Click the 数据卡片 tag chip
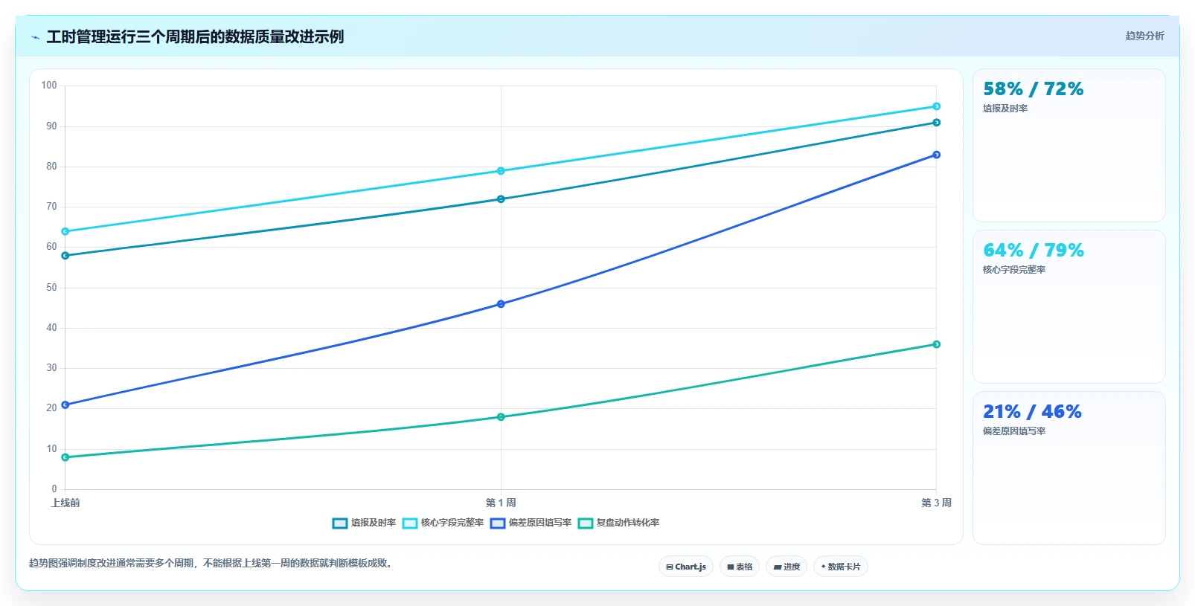Viewport: 1195px width, 606px height. (x=841, y=567)
